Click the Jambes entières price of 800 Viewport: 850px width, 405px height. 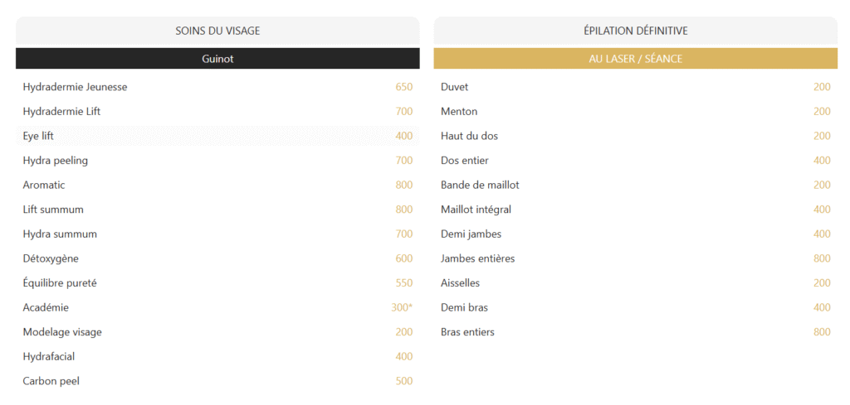[822, 258]
